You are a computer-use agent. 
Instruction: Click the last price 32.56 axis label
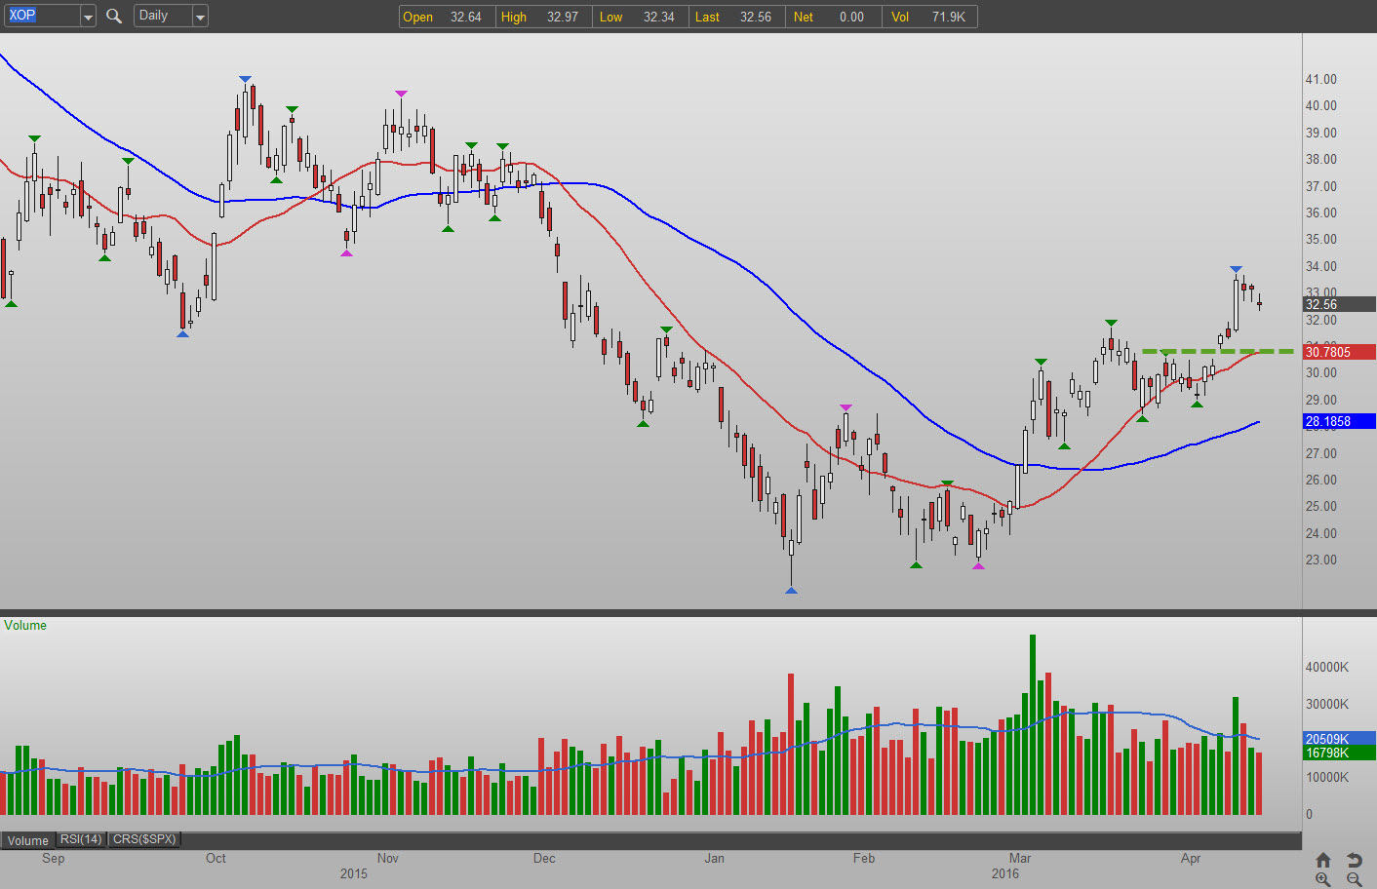pyautogui.click(x=1339, y=304)
